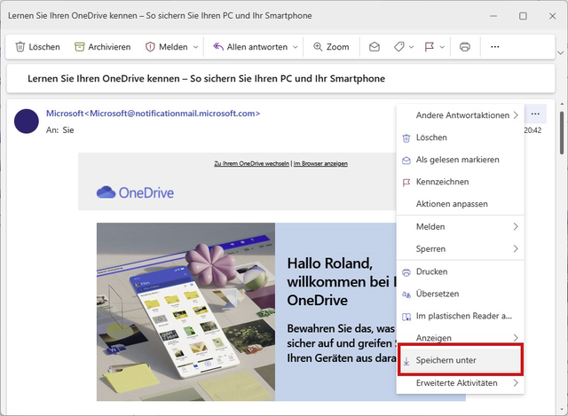
Task: Expand the Anzeigen submenu
Action: click(461, 338)
